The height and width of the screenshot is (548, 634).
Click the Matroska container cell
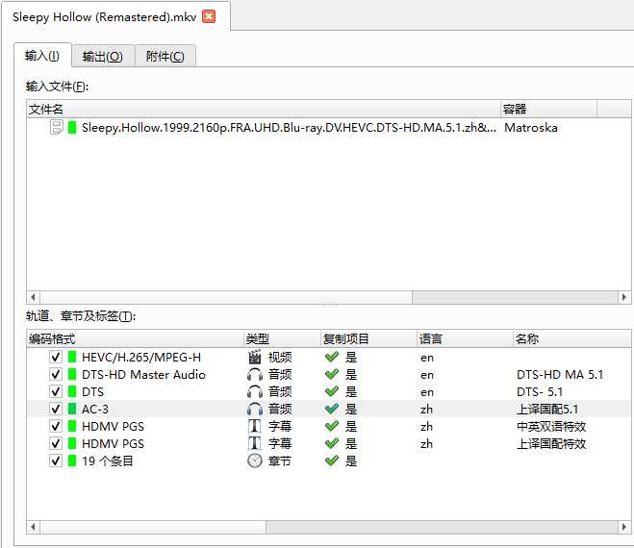pyautogui.click(x=531, y=128)
